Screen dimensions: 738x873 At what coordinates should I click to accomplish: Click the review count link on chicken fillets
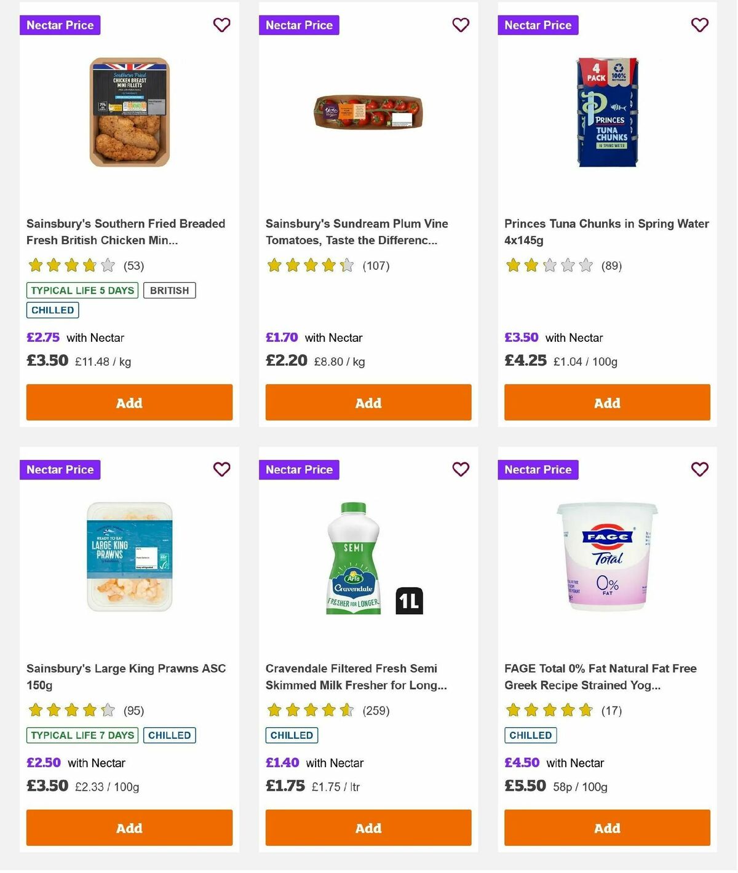tap(133, 266)
